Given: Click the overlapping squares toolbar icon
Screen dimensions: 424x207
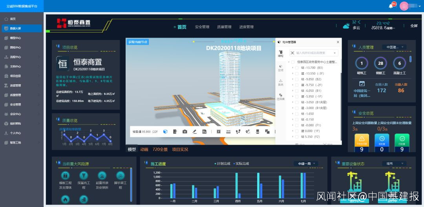Looking at the screenshot, I should click(x=267, y=131).
